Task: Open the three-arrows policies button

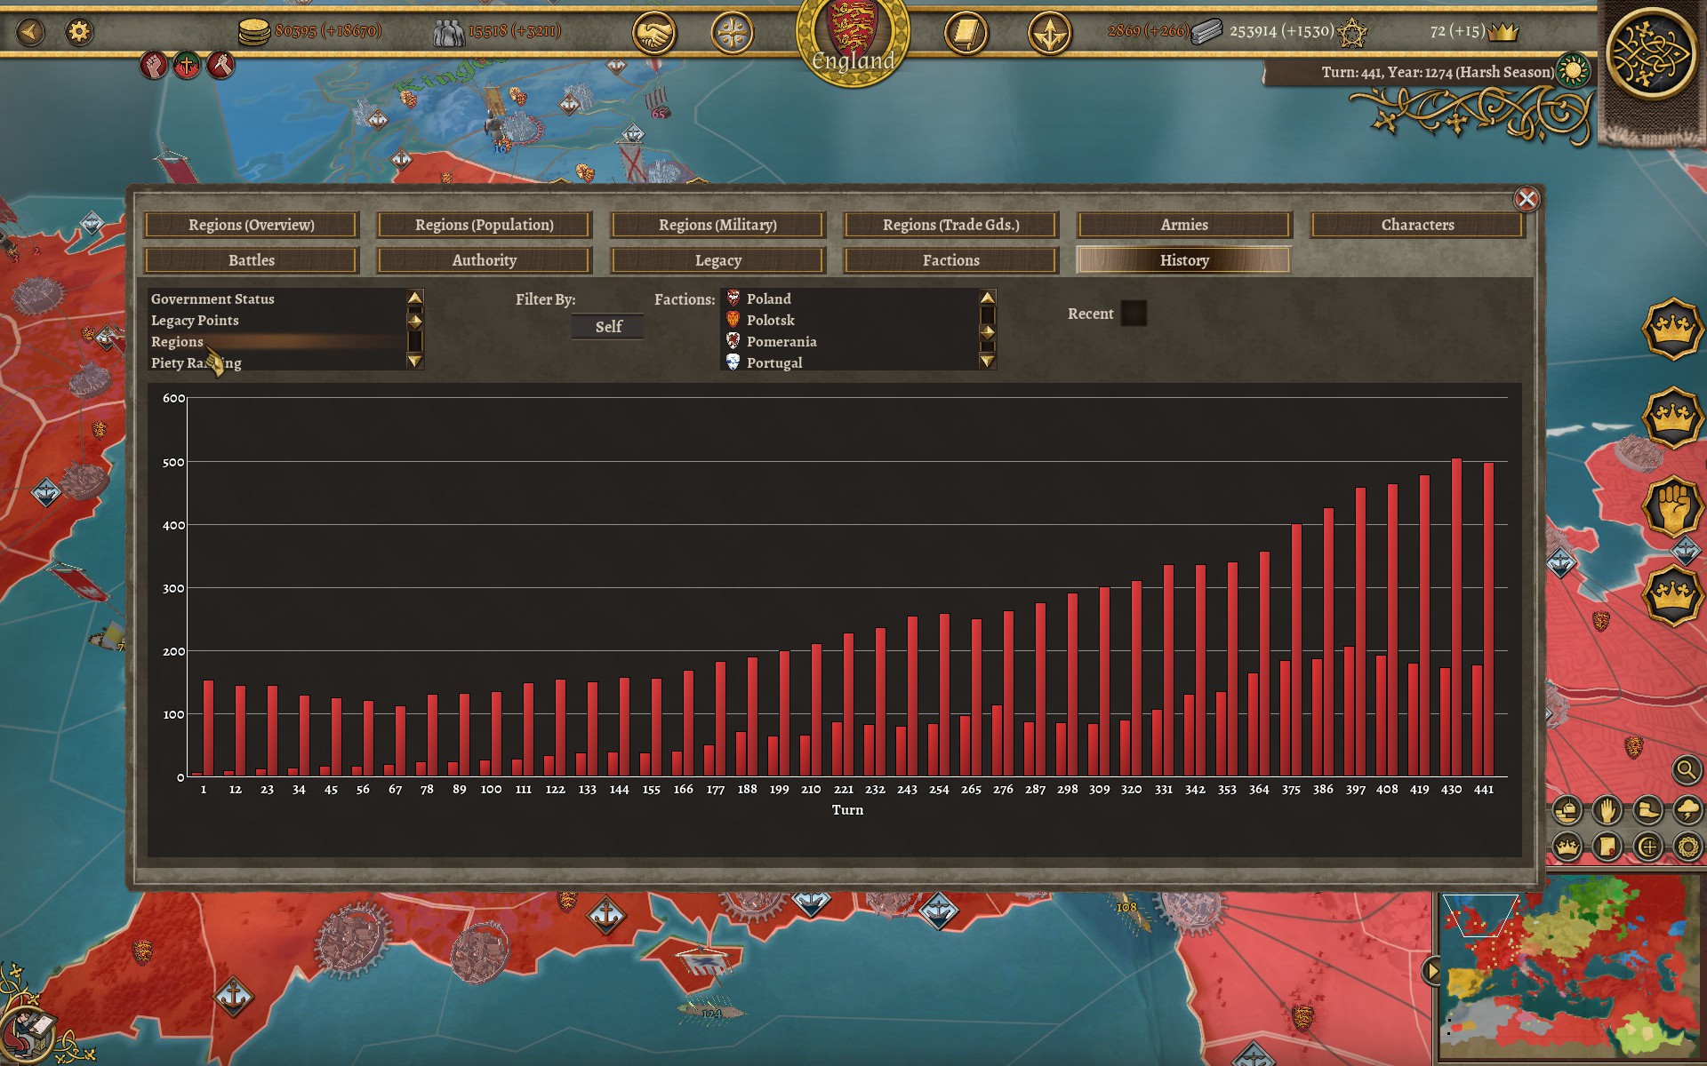Action: [1049, 34]
